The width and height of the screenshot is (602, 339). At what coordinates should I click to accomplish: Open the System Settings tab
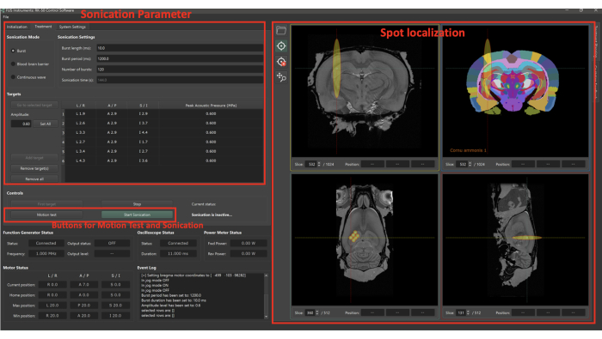pyautogui.click(x=72, y=27)
